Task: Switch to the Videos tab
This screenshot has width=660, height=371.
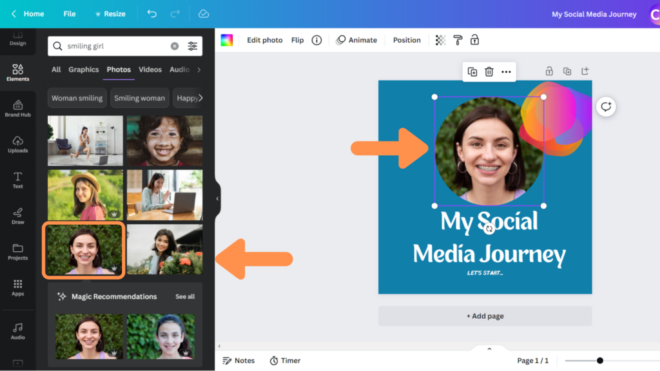Action: pos(150,70)
